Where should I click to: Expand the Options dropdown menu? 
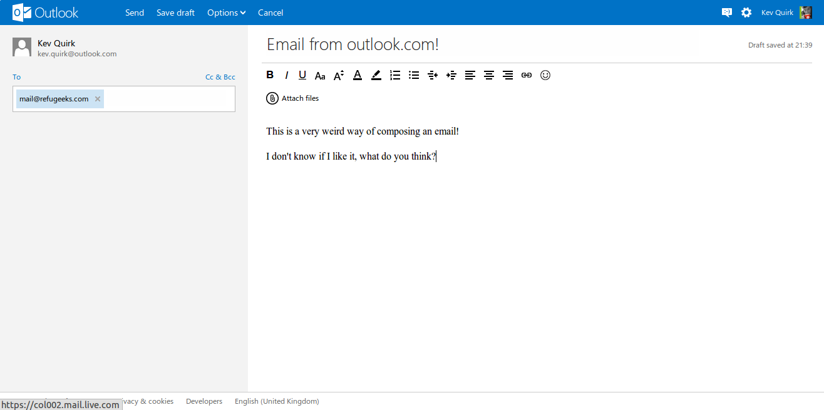tap(226, 13)
